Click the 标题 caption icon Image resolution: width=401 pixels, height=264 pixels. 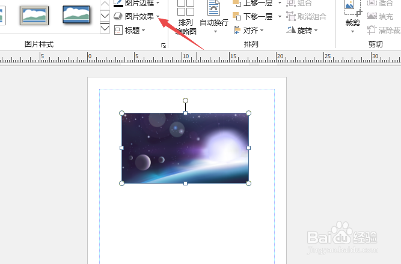[118, 30]
